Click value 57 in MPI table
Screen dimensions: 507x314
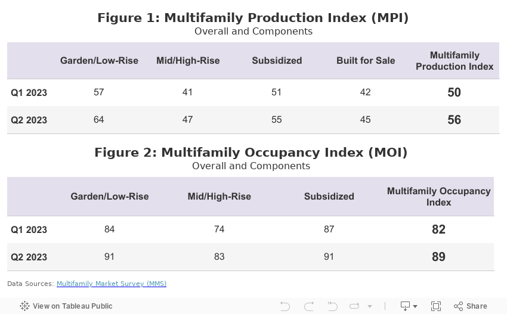tap(99, 92)
